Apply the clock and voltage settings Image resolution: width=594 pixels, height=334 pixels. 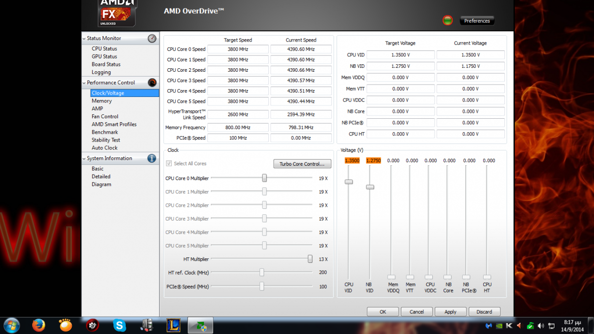pyautogui.click(x=450, y=312)
